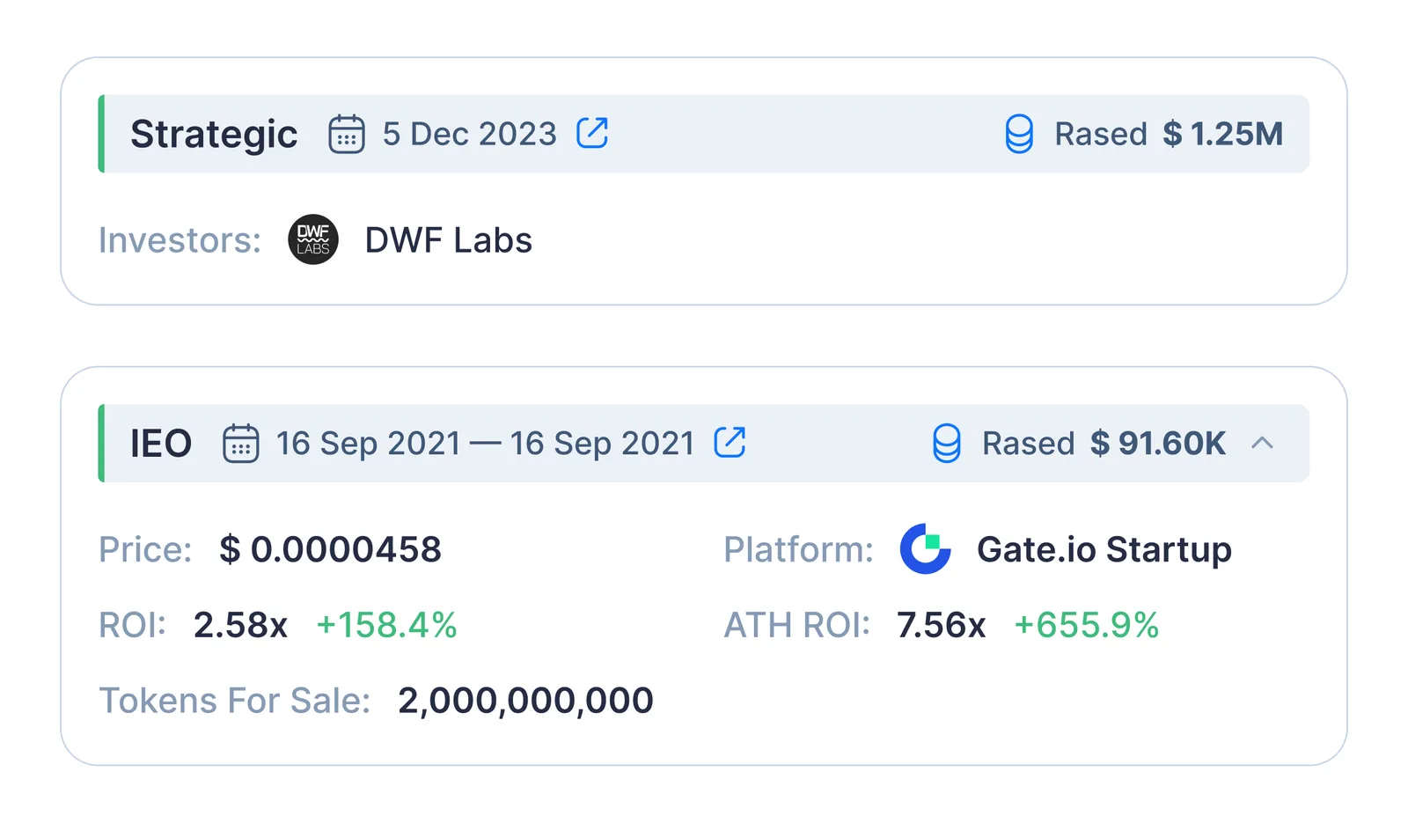Image resolution: width=1408 pixels, height=823 pixels.
Task: Click the tokens for sale value 2,000,000,000
Action: pos(525,702)
